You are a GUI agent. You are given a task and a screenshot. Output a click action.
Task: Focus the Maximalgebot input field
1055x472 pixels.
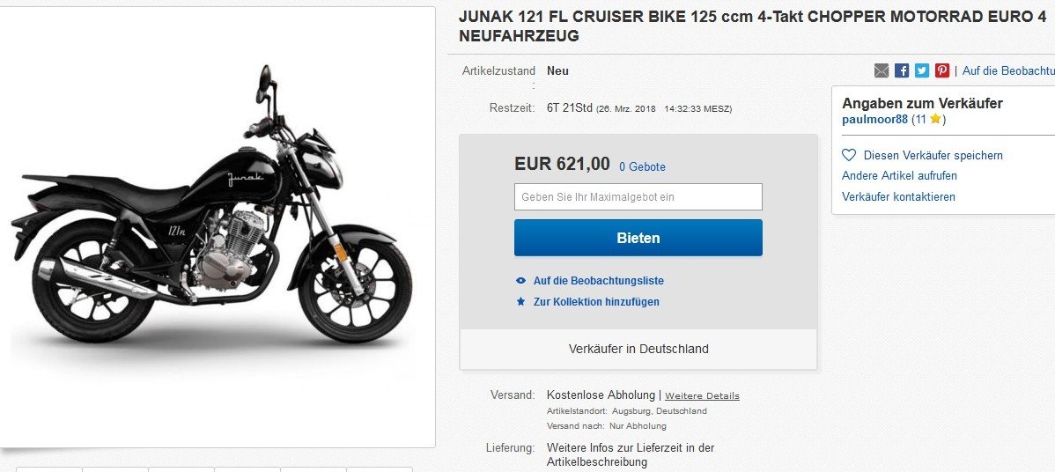tap(638, 197)
